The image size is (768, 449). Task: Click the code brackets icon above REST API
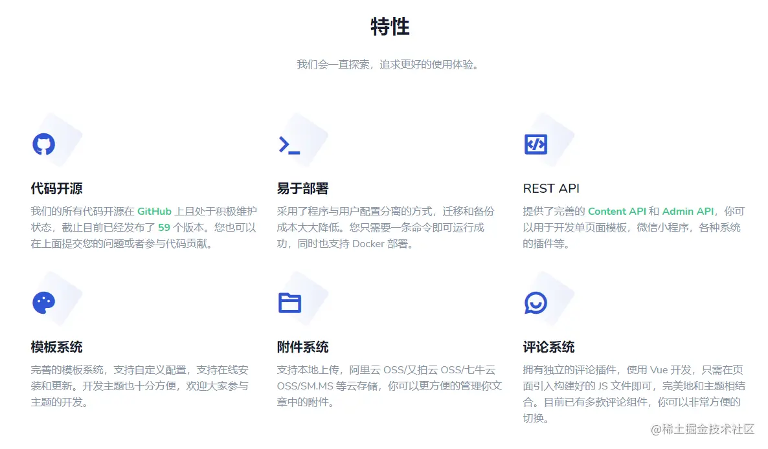tap(536, 144)
